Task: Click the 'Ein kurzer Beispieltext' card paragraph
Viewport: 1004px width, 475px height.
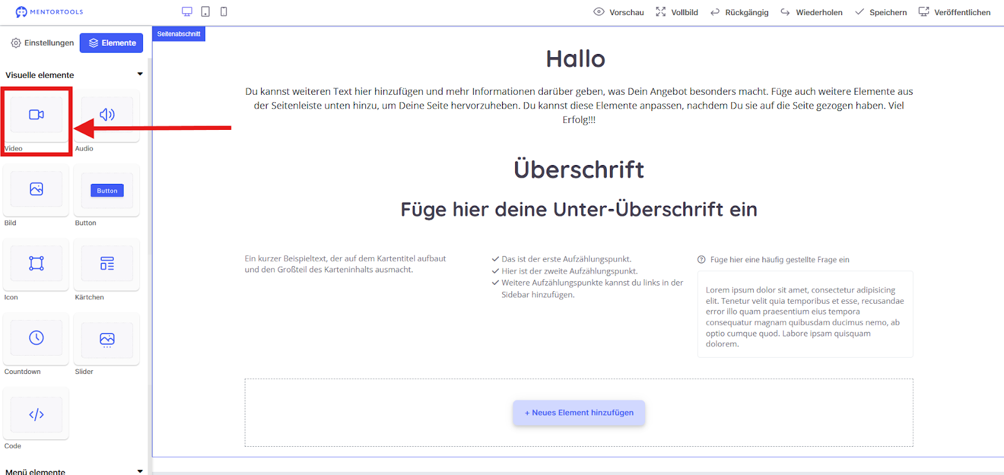Action: coord(345,264)
